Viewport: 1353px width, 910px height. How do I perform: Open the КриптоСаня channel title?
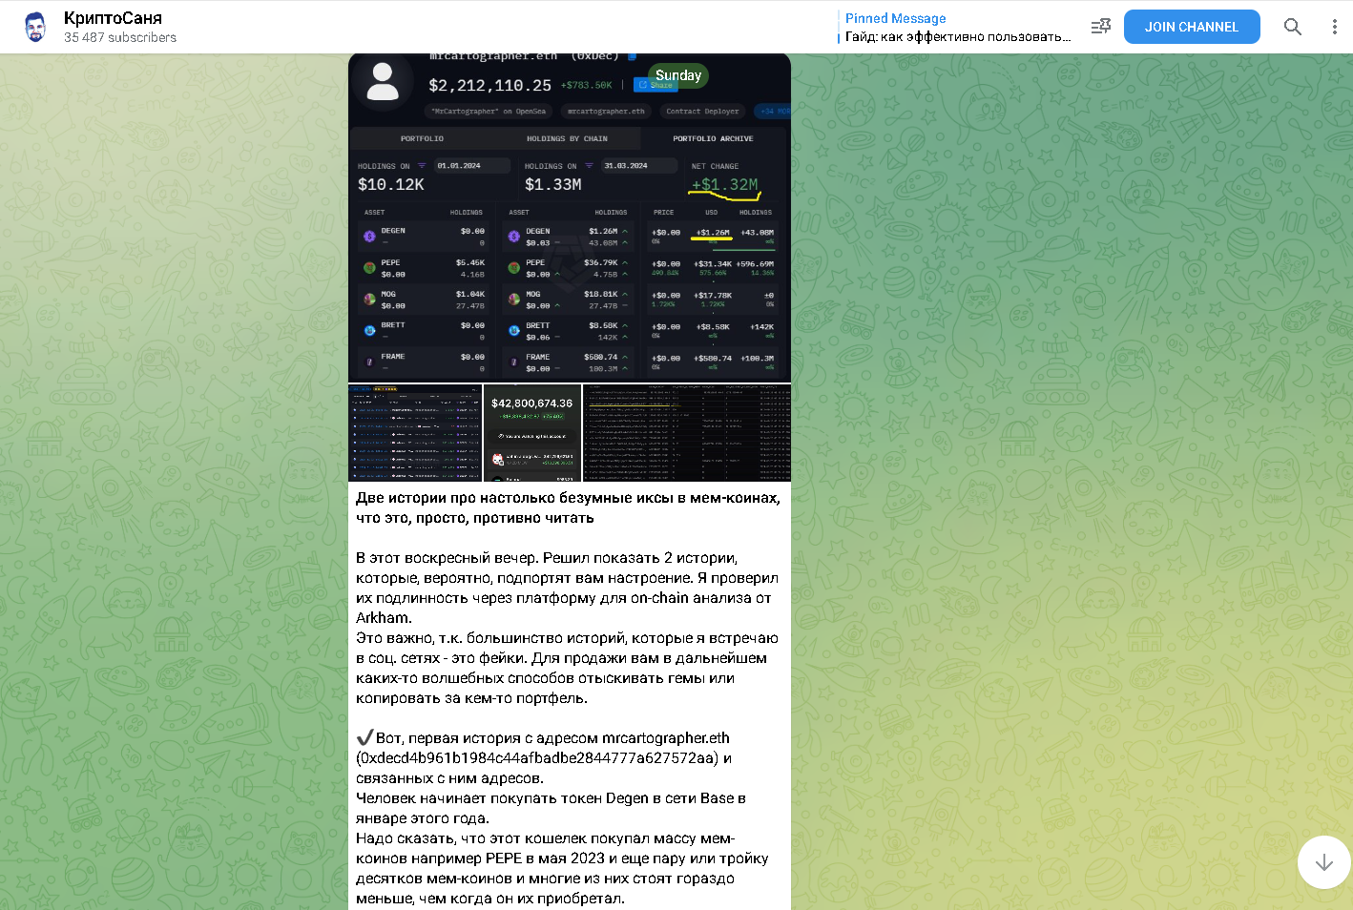(x=113, y=18)
